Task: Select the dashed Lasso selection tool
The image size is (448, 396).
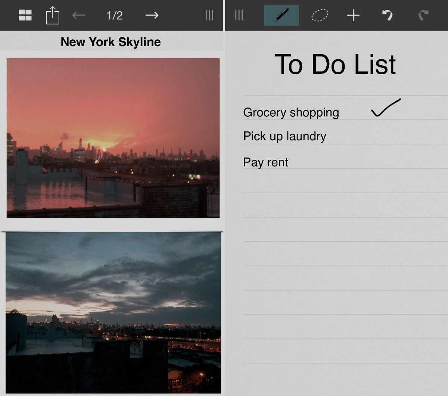Action: pos(320,15)
